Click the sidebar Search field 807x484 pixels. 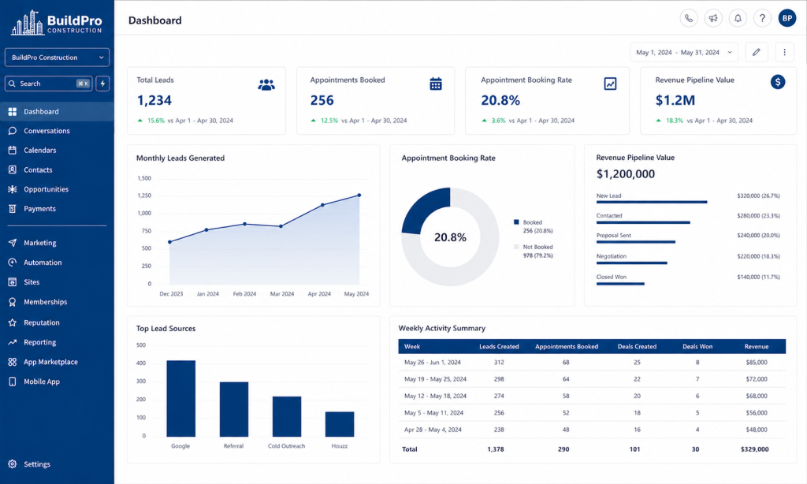pyautogui.click(x=48, y=84)
